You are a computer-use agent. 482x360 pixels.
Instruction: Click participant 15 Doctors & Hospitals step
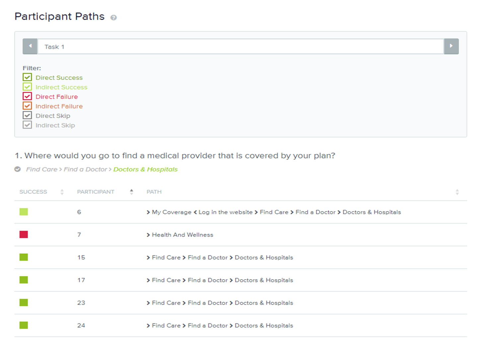264,257
